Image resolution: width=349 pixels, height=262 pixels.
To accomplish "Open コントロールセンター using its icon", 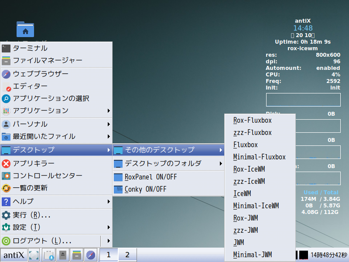I will click(6, 176).
